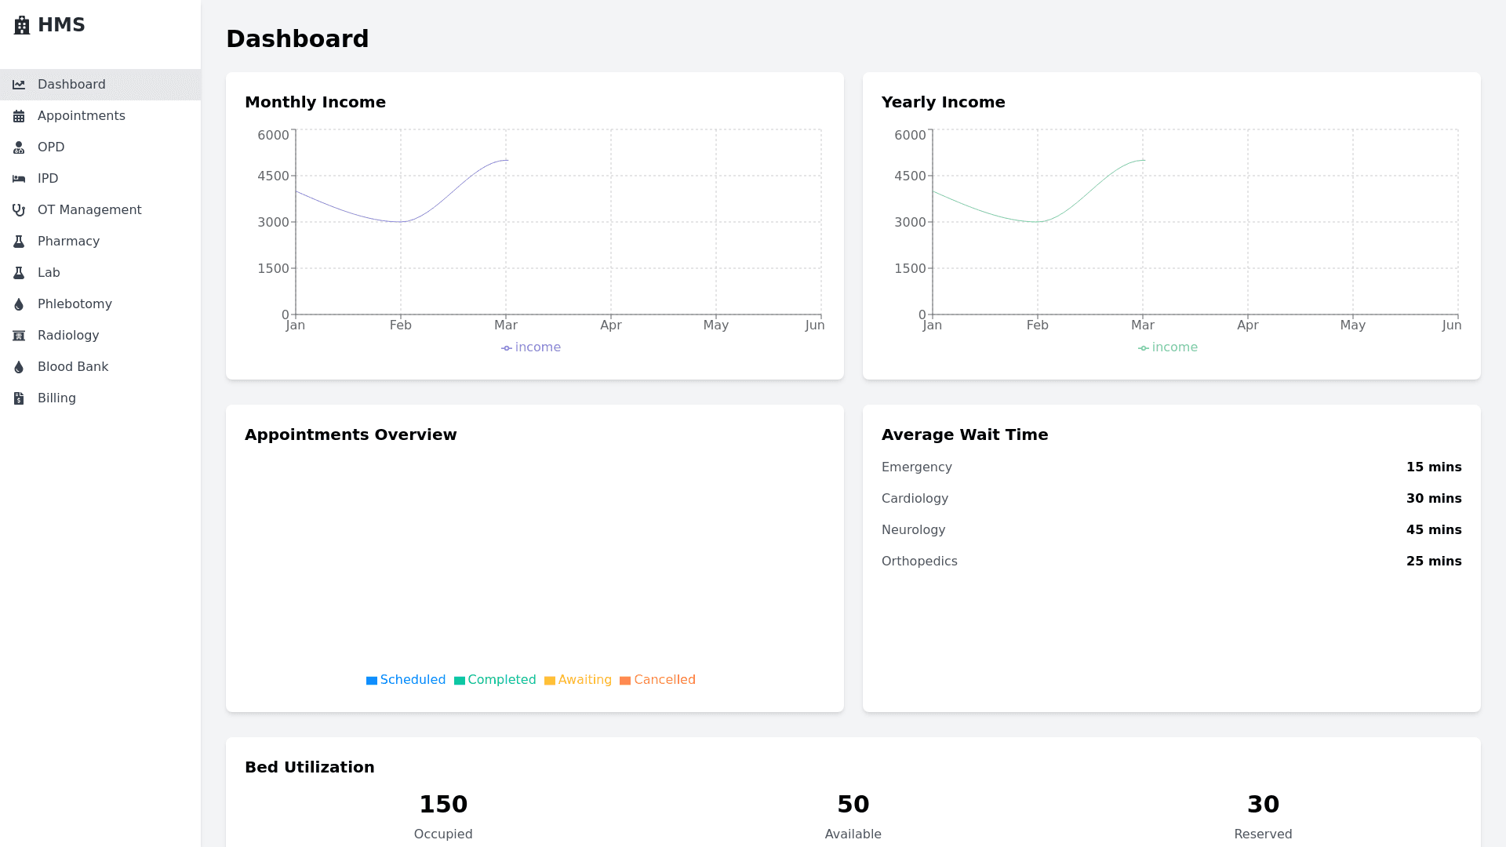
Task: Toggle Cancelled series in appointments legend
Action: (x=664, y=680)
